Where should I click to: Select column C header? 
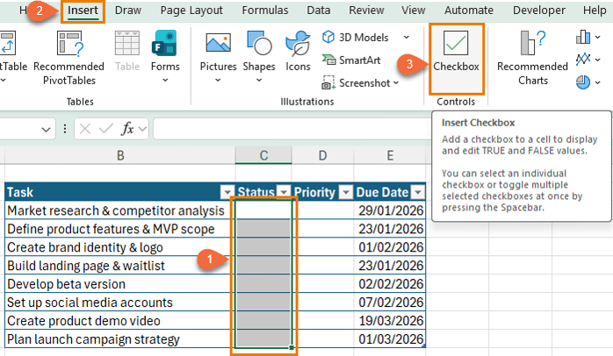(263, 155)
